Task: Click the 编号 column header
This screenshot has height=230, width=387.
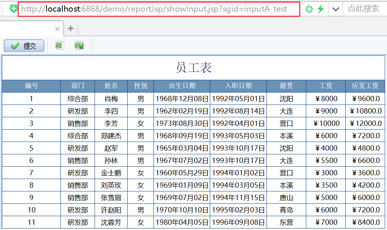Action: tap(32, 86)
